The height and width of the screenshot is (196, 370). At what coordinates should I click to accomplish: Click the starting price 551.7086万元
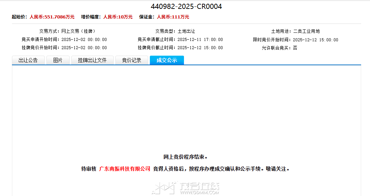[52, 17]
